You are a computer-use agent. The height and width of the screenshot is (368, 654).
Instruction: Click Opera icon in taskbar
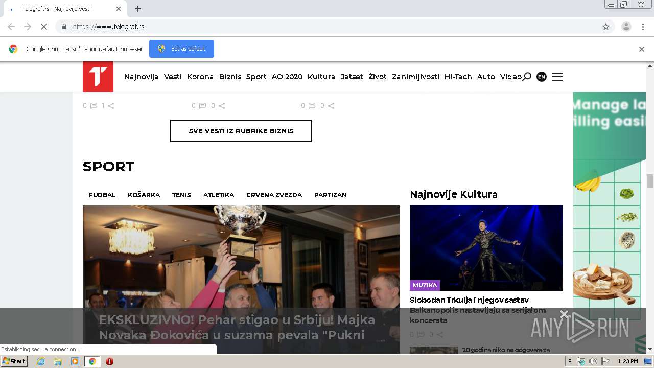tap(109, 361)
